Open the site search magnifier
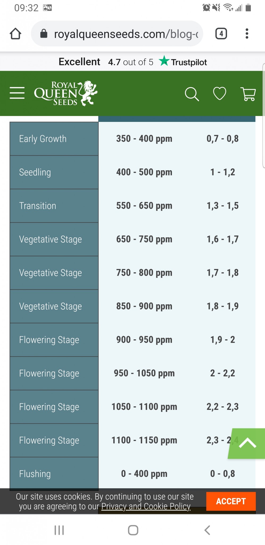Viewport: 265px width, 545px height. tap(192, 94)
